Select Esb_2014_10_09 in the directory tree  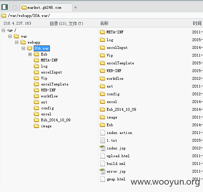[x=56, y=120]
